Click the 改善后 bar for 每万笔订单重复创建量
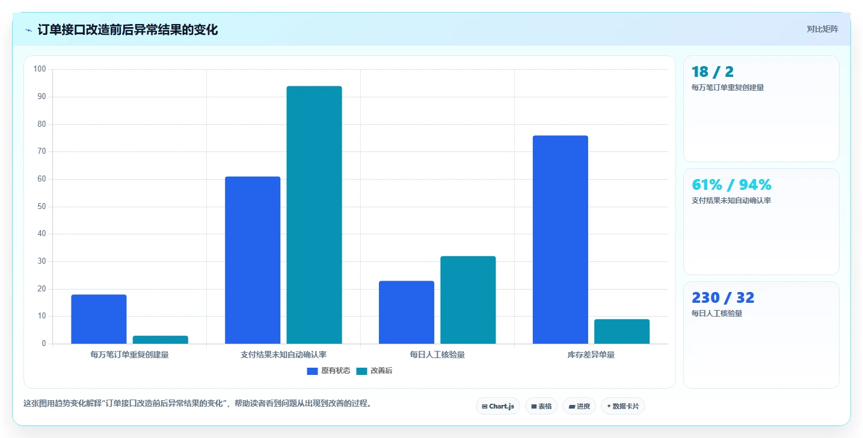 click(x=161, y=339)
